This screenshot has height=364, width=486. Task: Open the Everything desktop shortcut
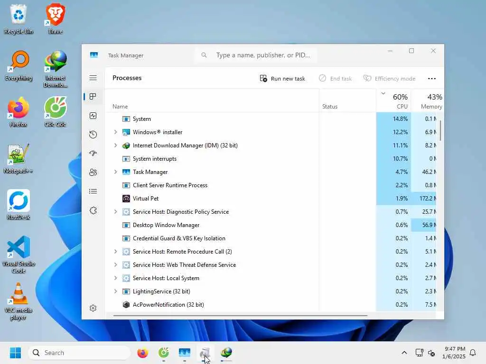click(19, 65)
